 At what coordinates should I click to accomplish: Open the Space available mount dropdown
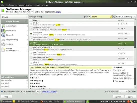(x=124, y=92)
